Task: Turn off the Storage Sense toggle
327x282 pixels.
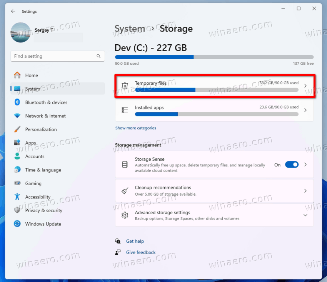Action: (292, 164)
